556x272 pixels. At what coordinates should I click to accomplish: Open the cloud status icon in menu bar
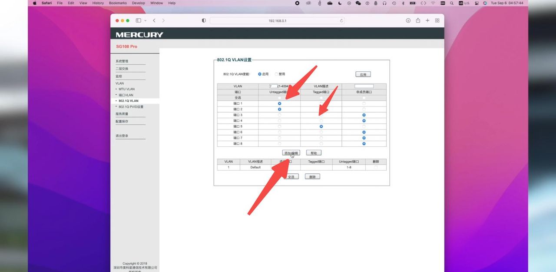330,3
